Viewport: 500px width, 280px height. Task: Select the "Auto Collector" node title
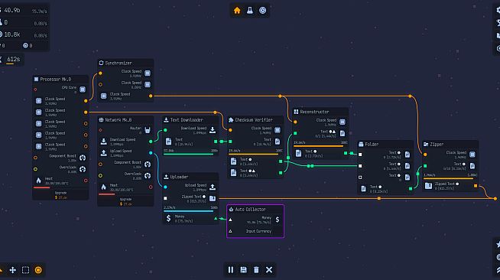[x=250, y=209]
